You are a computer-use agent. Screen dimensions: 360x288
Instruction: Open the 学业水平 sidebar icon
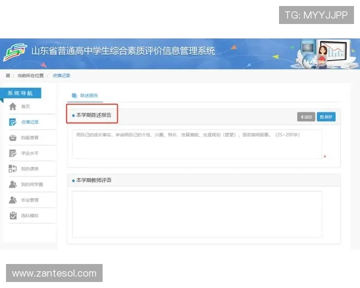tap(13, 153)
